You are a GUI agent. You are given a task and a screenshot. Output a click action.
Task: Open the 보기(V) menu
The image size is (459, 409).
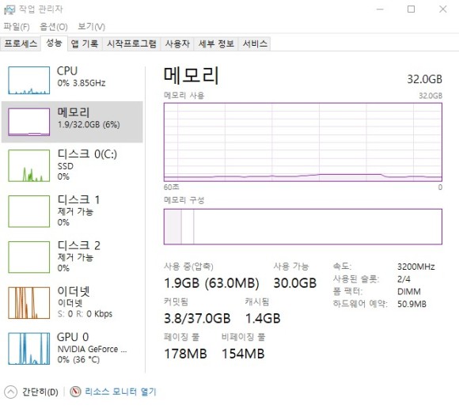(91, 27)
